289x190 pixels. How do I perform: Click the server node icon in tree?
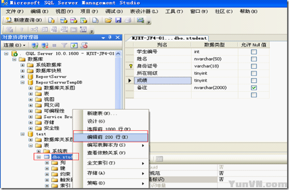(x=15, y=54)
